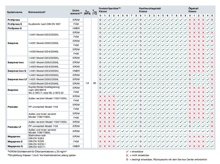Viewport: 220px width, 164px height.
Task: Select the 'Sanpress' system name
Action: 13,43
